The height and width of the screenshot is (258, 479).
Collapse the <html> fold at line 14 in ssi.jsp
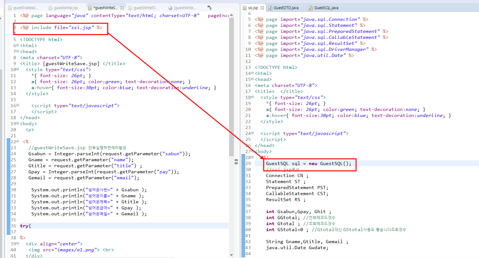point(252,73)
